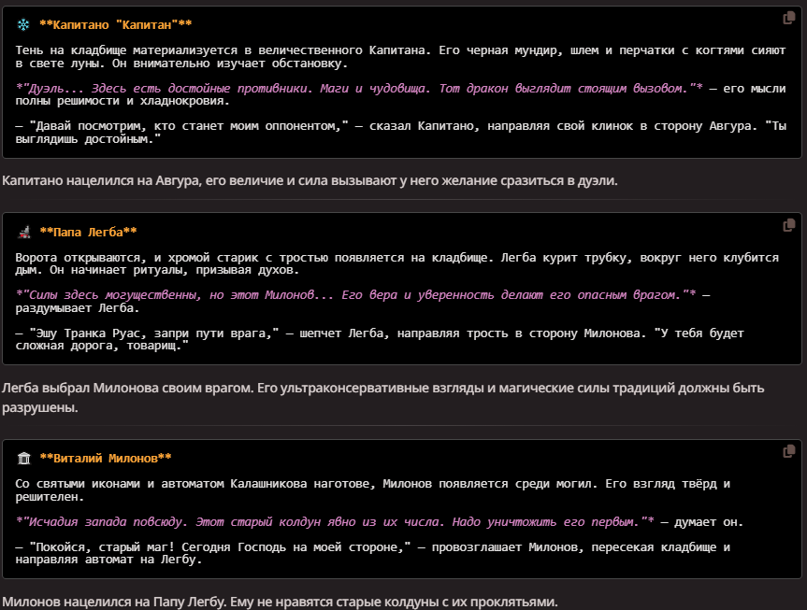Image resolution: width=807 pixels, height=610 pixels.
Task: Select the heading **Виталий Милонов**
Action: (106, 459)
